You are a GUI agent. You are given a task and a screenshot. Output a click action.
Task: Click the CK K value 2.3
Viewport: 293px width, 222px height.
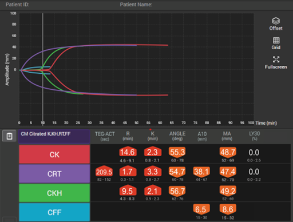[x=152, y=152]
